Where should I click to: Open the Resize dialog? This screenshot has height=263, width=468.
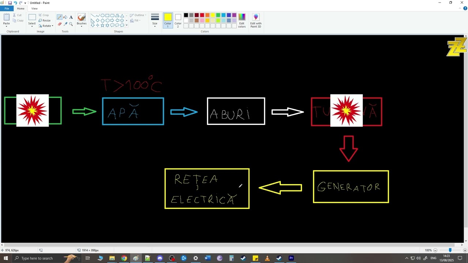[44, 20]
